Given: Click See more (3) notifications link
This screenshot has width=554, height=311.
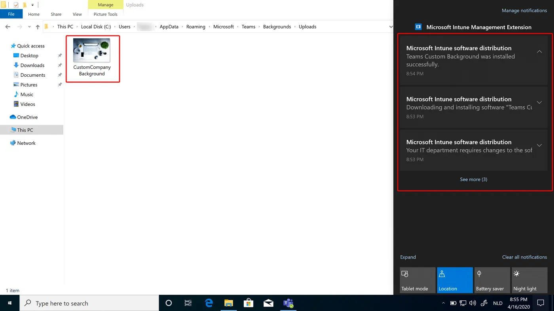Looking at the screenshot, I should click(x=473, y=179).
